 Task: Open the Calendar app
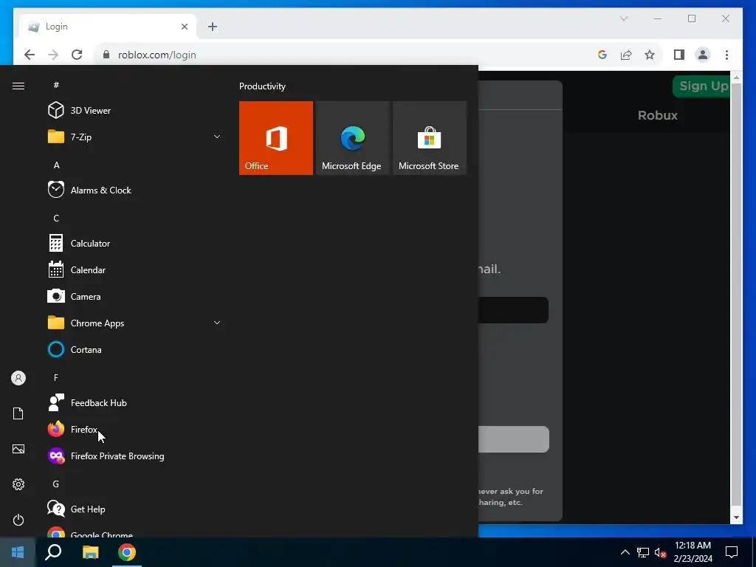[x=135, y=270]
